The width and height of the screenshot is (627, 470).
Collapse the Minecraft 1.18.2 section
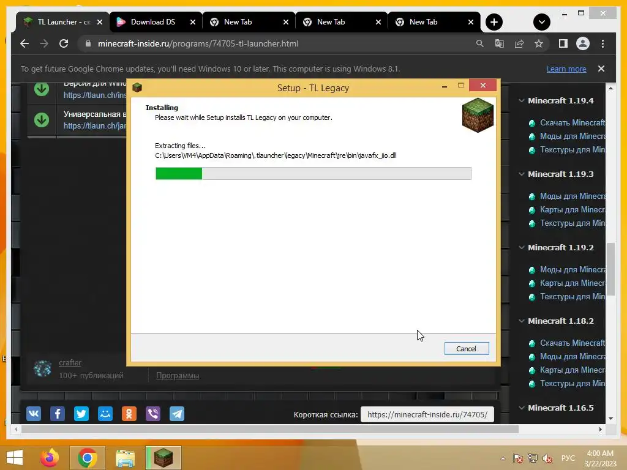click(x=522, y=321)
